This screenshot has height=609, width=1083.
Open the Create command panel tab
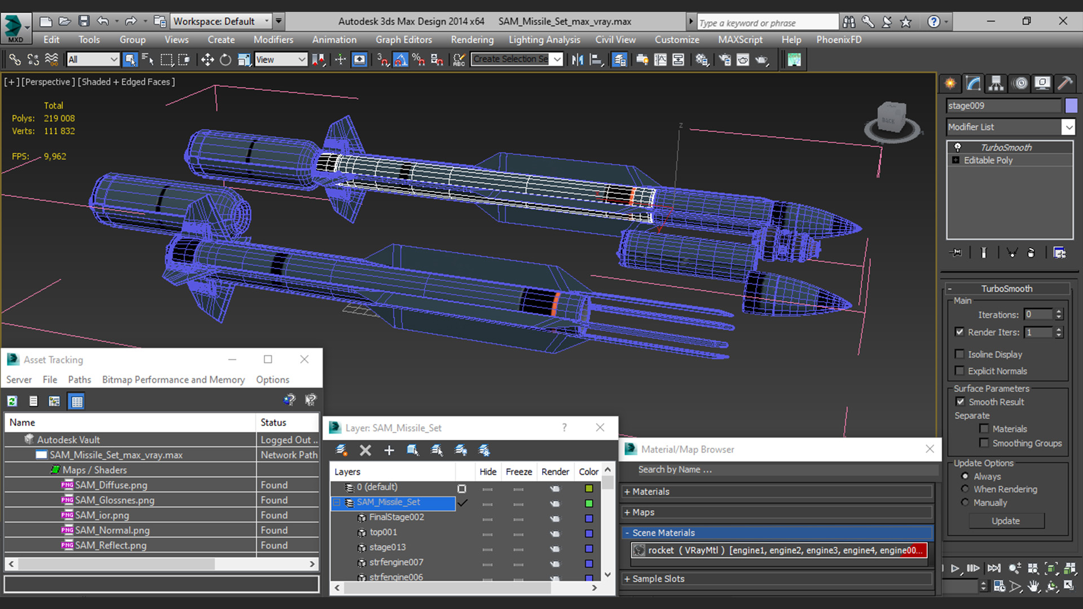point(950,83)
